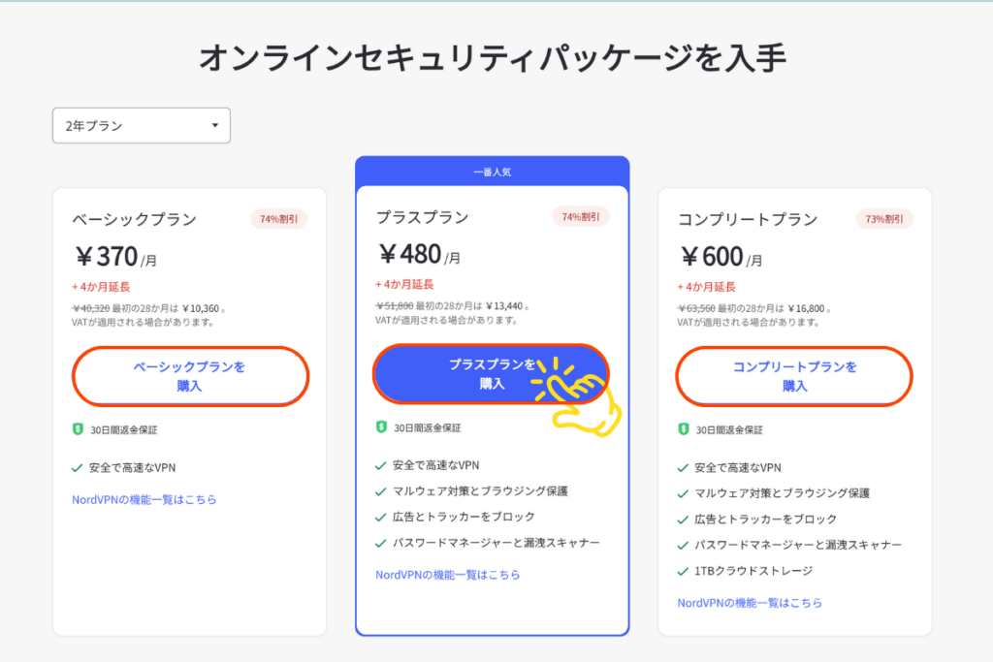
Task: Open NordVPN feature list link in Plus card
Action: click(447, 575)
